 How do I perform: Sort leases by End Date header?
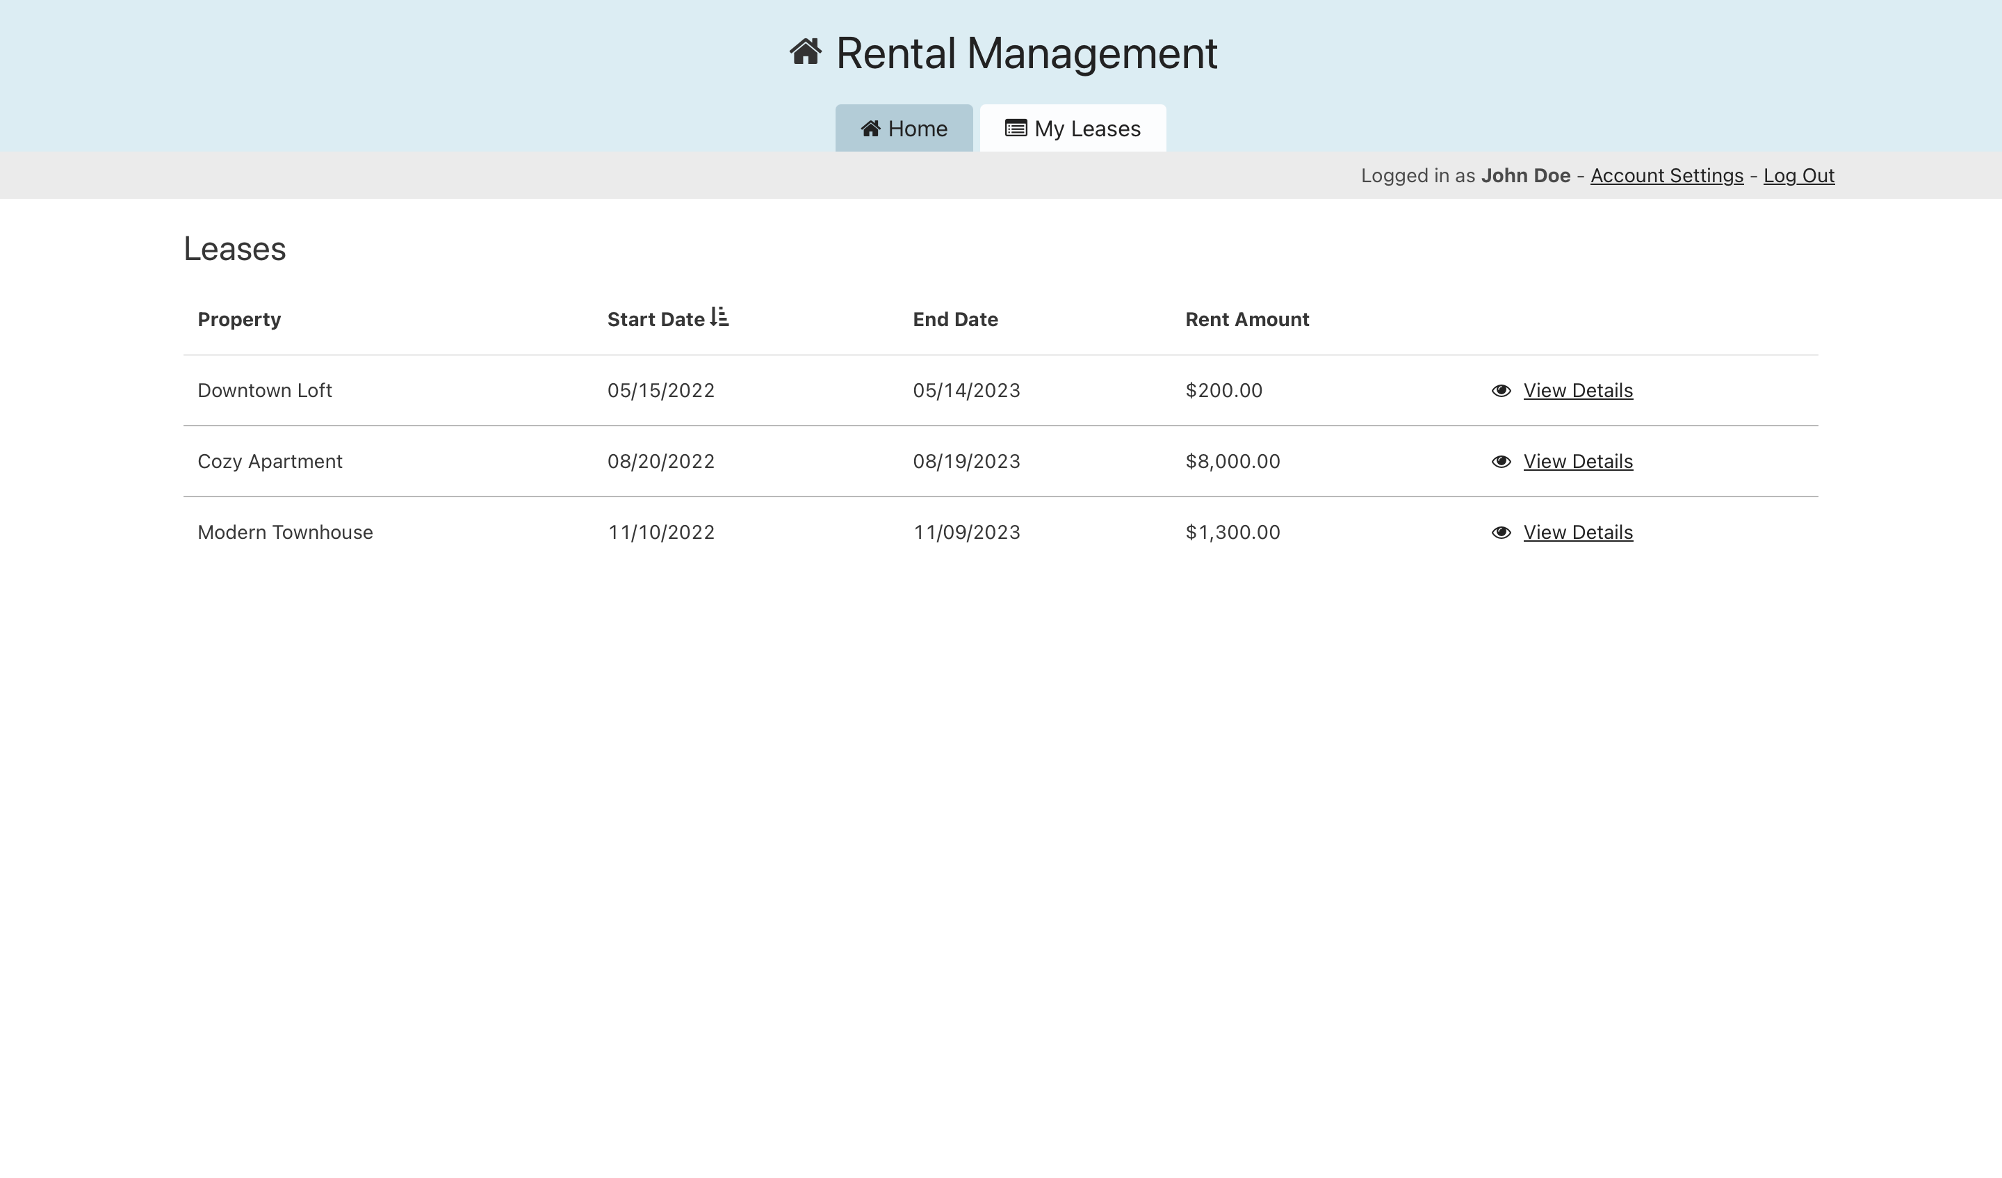pos(955,320)
